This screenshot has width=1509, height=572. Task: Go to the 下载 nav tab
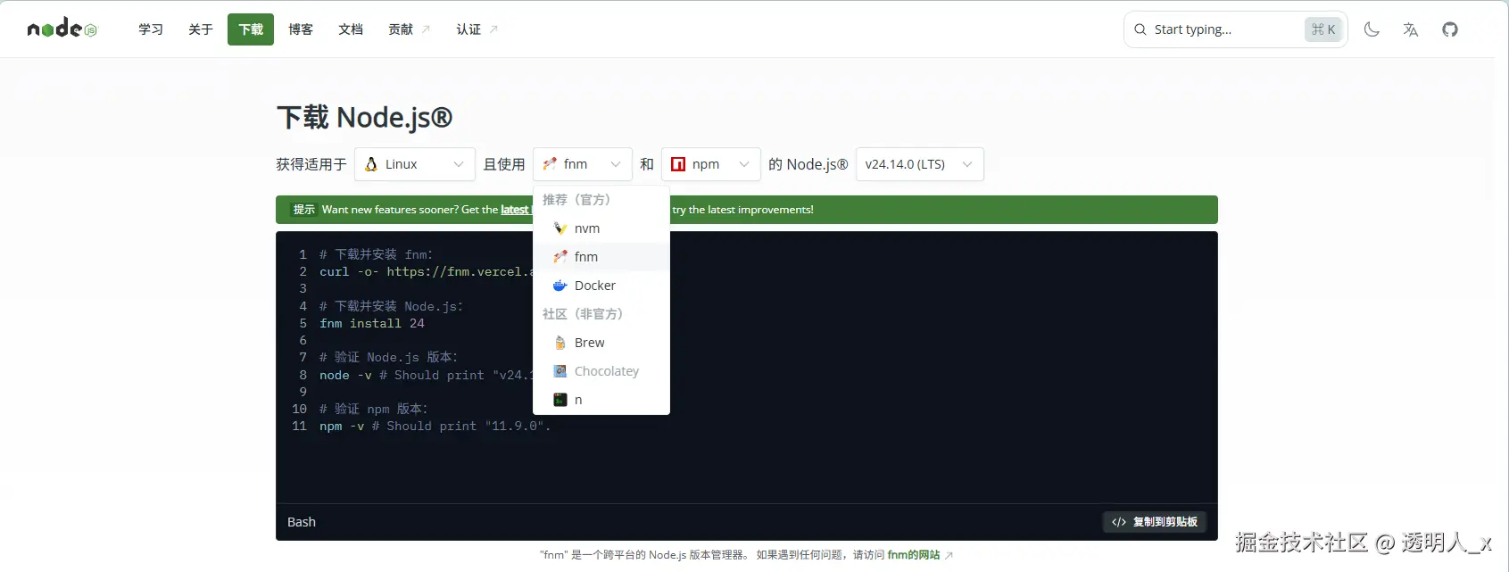(251, 29)
